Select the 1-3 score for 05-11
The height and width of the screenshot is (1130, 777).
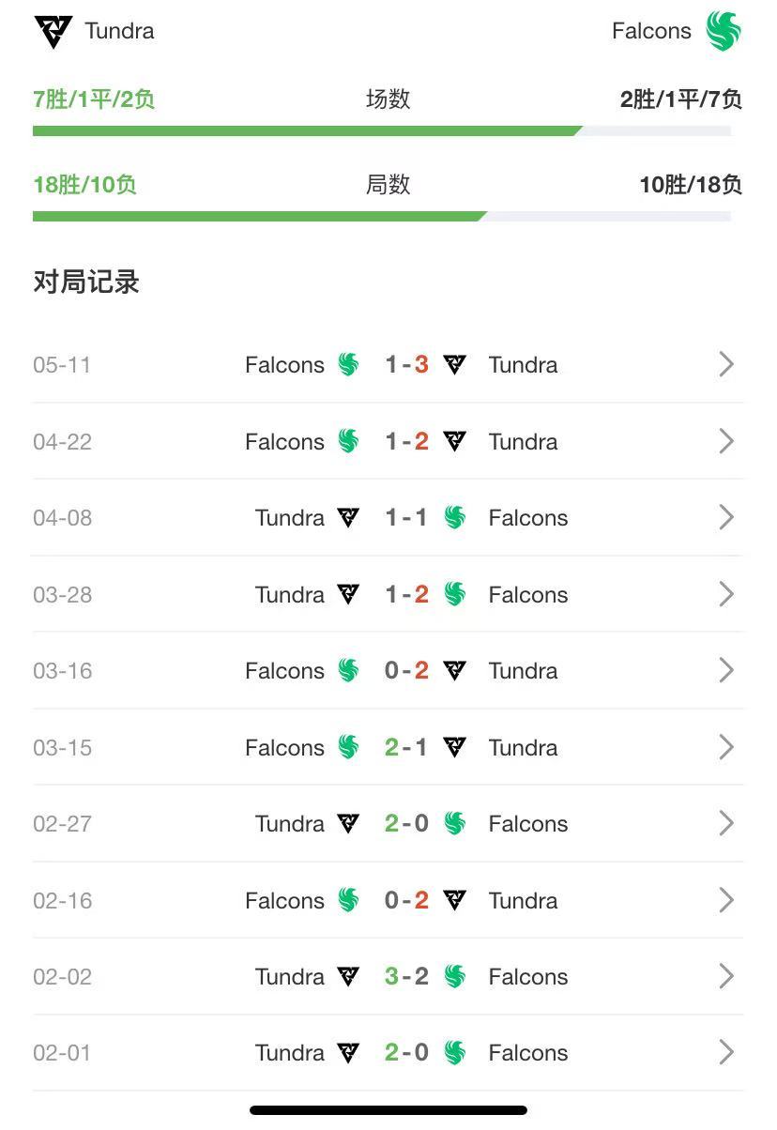tap(406, 364)
